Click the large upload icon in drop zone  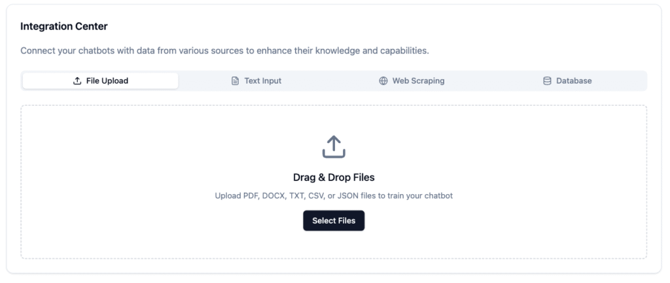(x=334, y=147)
